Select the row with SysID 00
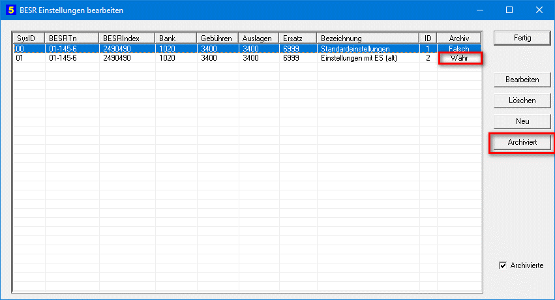The image size is (555, 300). pyautogui.click(x=247, y=48)
